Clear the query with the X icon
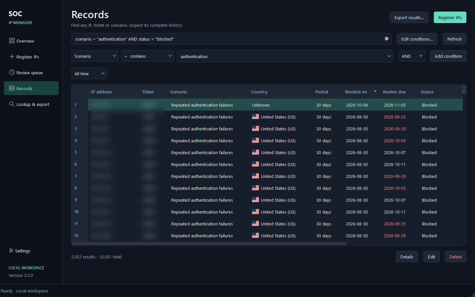This screenshot has height=297, width=475. click(387, 39)
